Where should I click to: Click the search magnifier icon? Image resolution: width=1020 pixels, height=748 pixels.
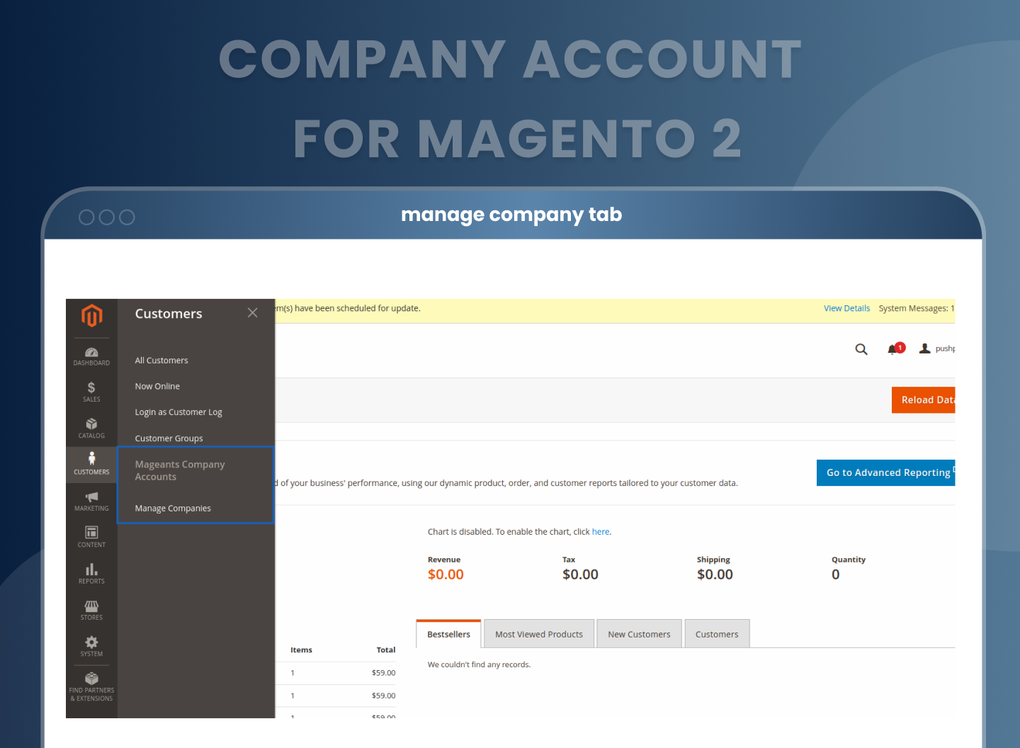coord(861,349)
